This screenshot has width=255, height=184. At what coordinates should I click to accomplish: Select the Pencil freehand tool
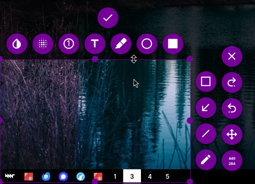pyautogui.click(x=206, y=160)
